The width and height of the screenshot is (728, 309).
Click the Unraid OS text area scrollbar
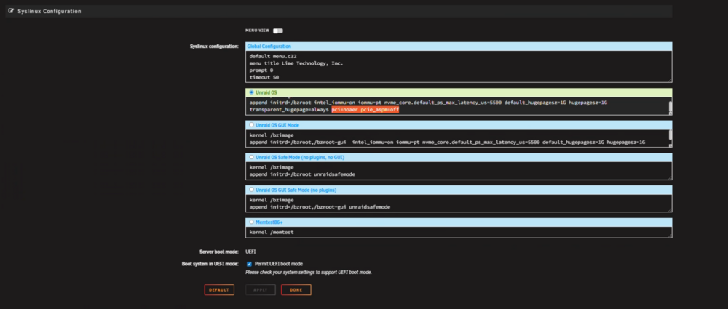[x=670, y=106]
